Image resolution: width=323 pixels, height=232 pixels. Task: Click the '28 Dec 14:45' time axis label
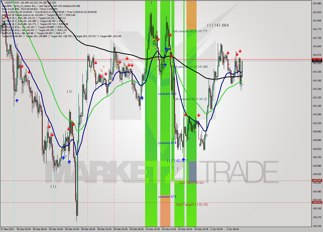pyautogui.click(x=72, y=229)
